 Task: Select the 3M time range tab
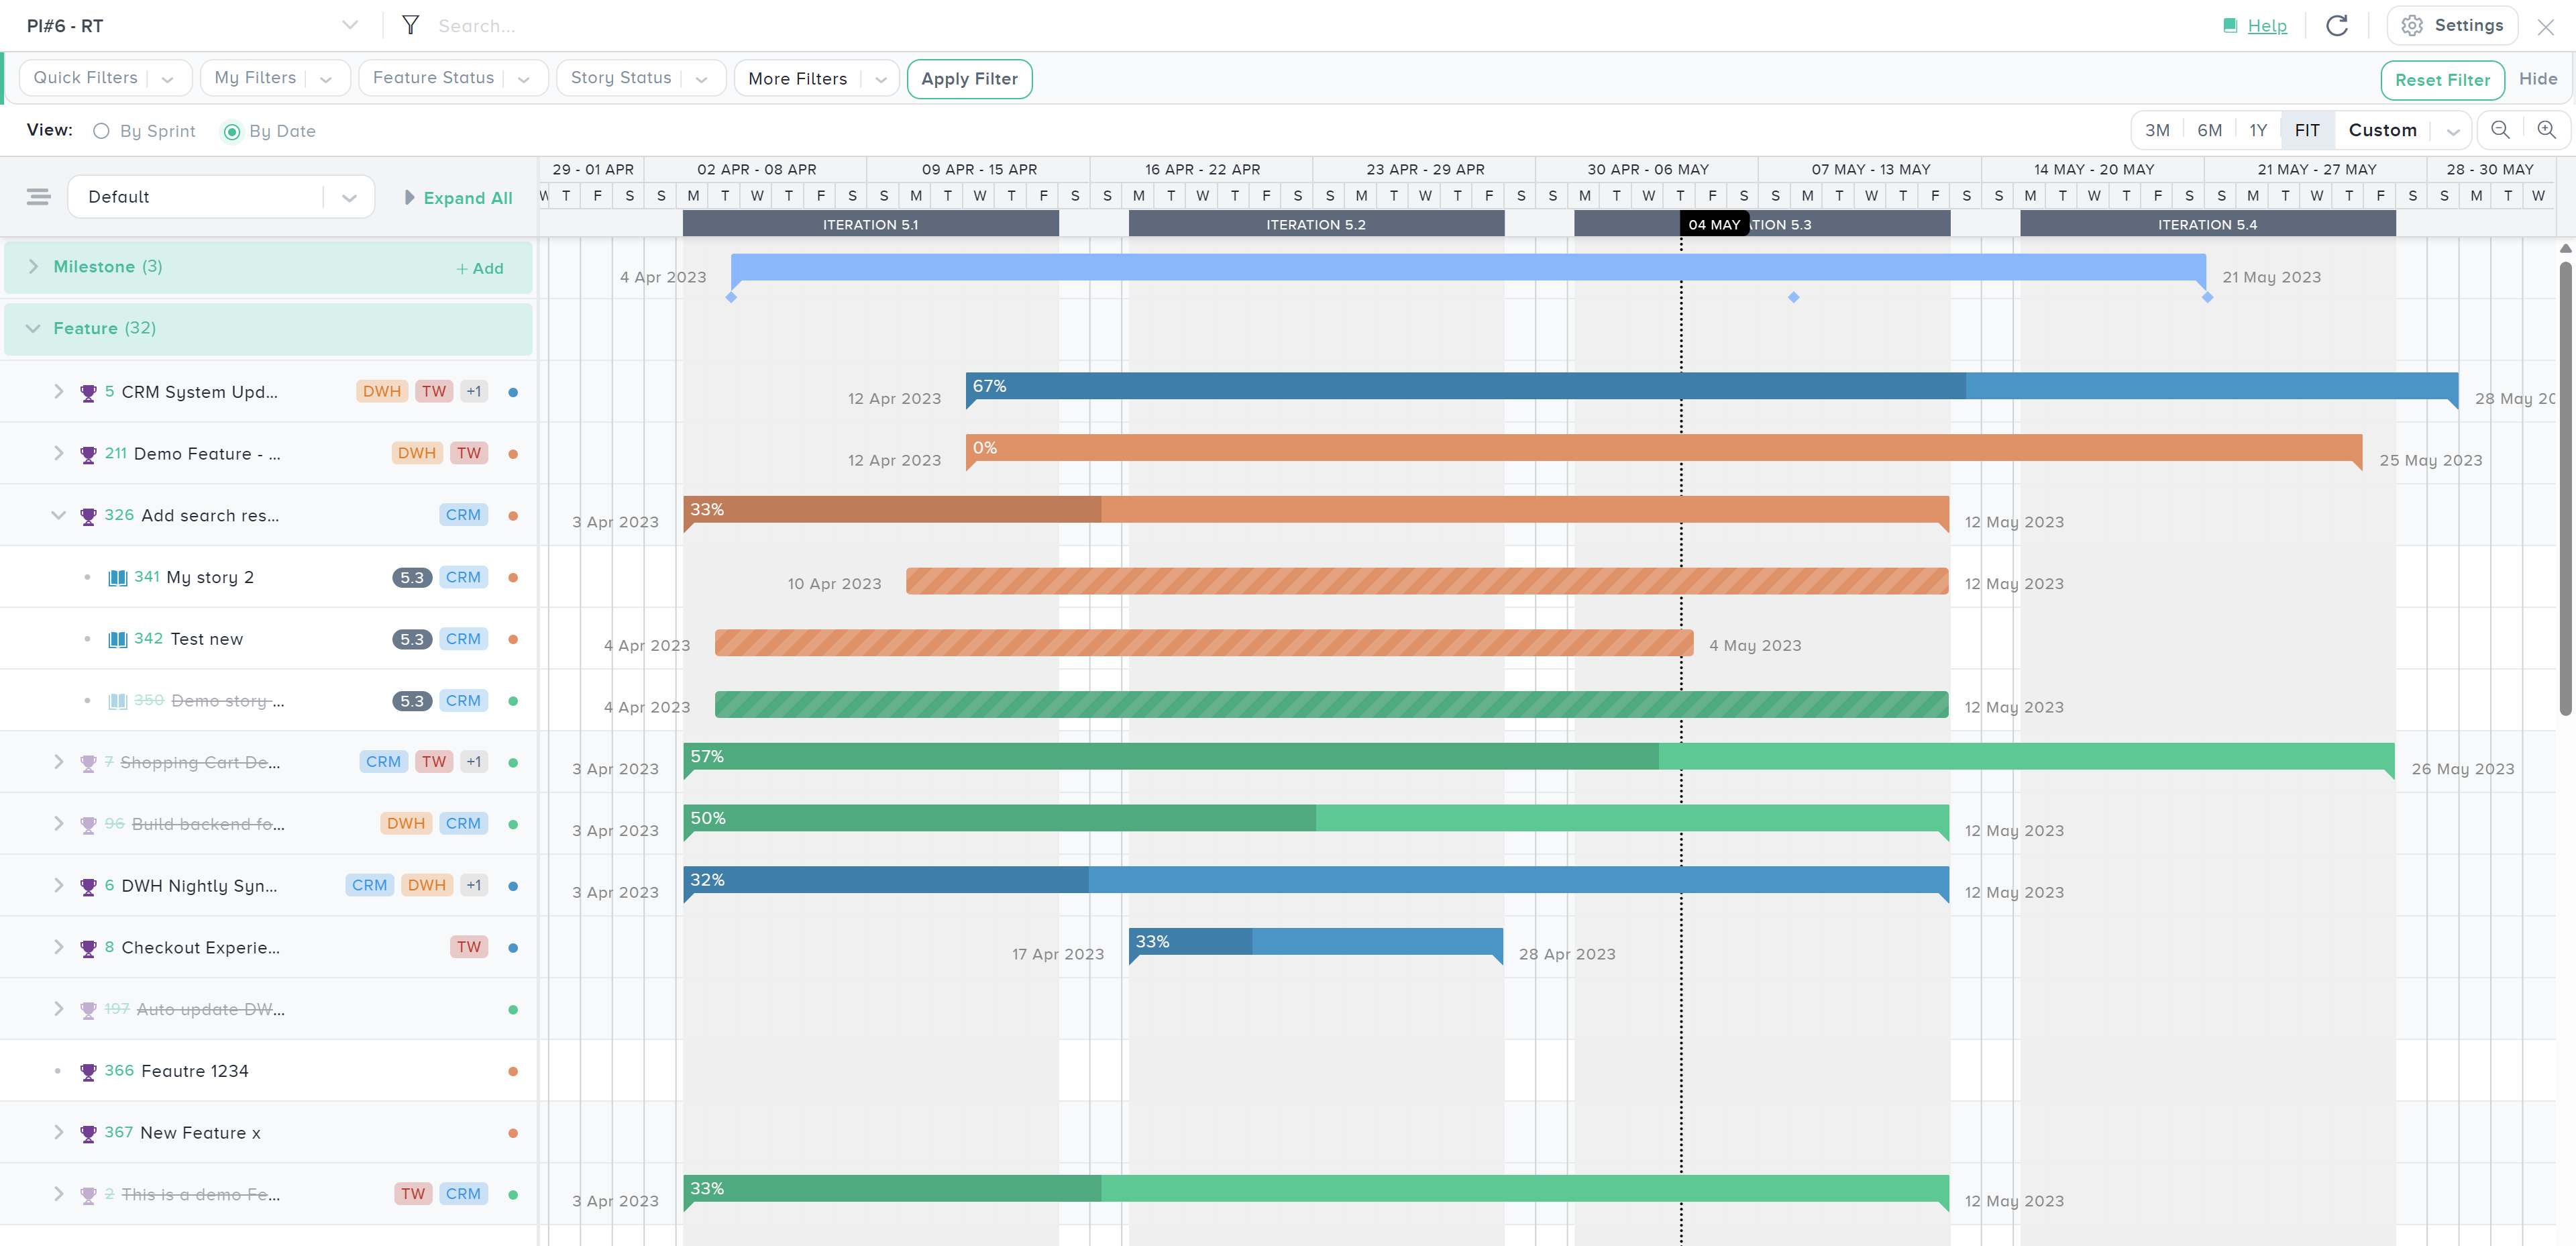(x=2157, y=130)
